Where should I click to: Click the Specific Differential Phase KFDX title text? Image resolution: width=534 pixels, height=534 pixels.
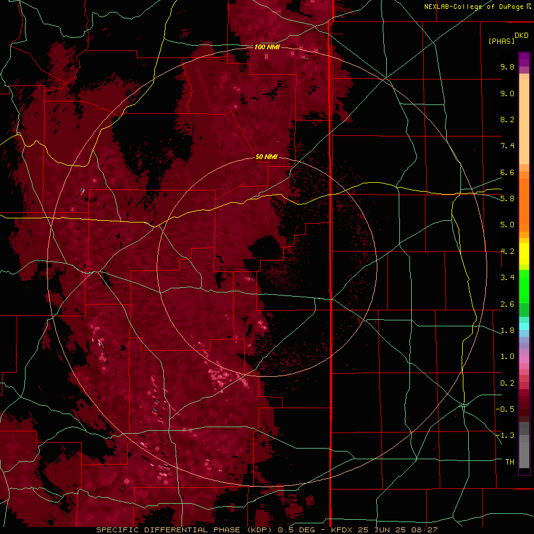pyautogui.click(x=267, y=530)
